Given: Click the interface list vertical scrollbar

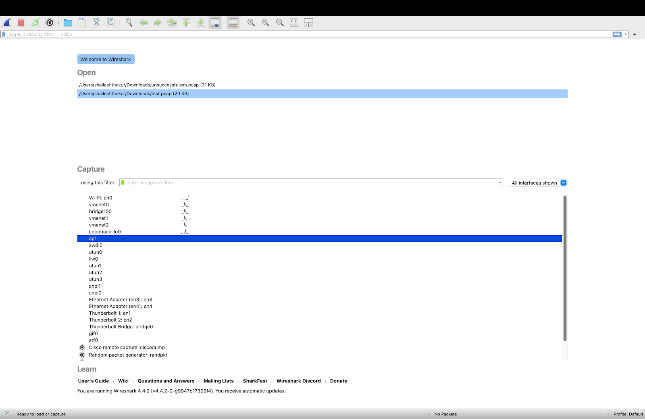Looking at the screenshot, I should pyautogui.click(x=565, y=268).
